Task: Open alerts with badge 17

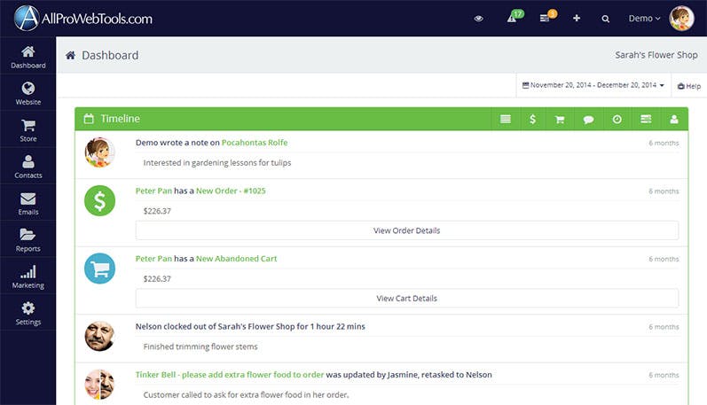Action: tap(515, 17)
